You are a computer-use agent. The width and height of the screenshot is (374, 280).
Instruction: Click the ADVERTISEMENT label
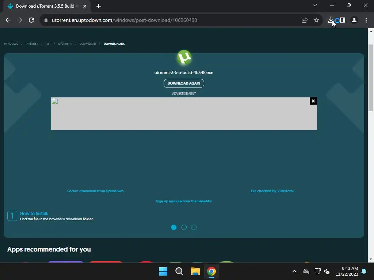click(184, 94)
